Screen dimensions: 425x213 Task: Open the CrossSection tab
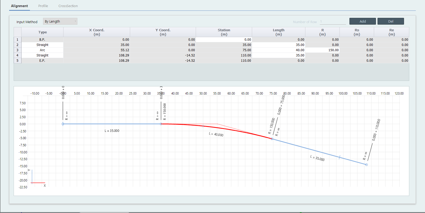(68, 6)
